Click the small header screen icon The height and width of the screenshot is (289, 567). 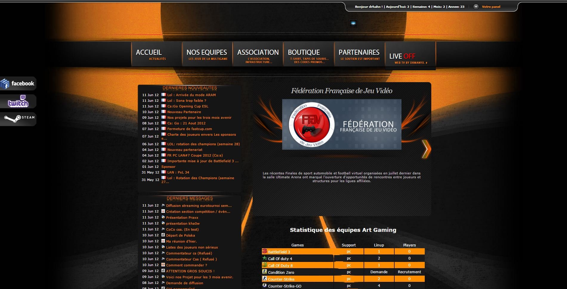[353, 23]
